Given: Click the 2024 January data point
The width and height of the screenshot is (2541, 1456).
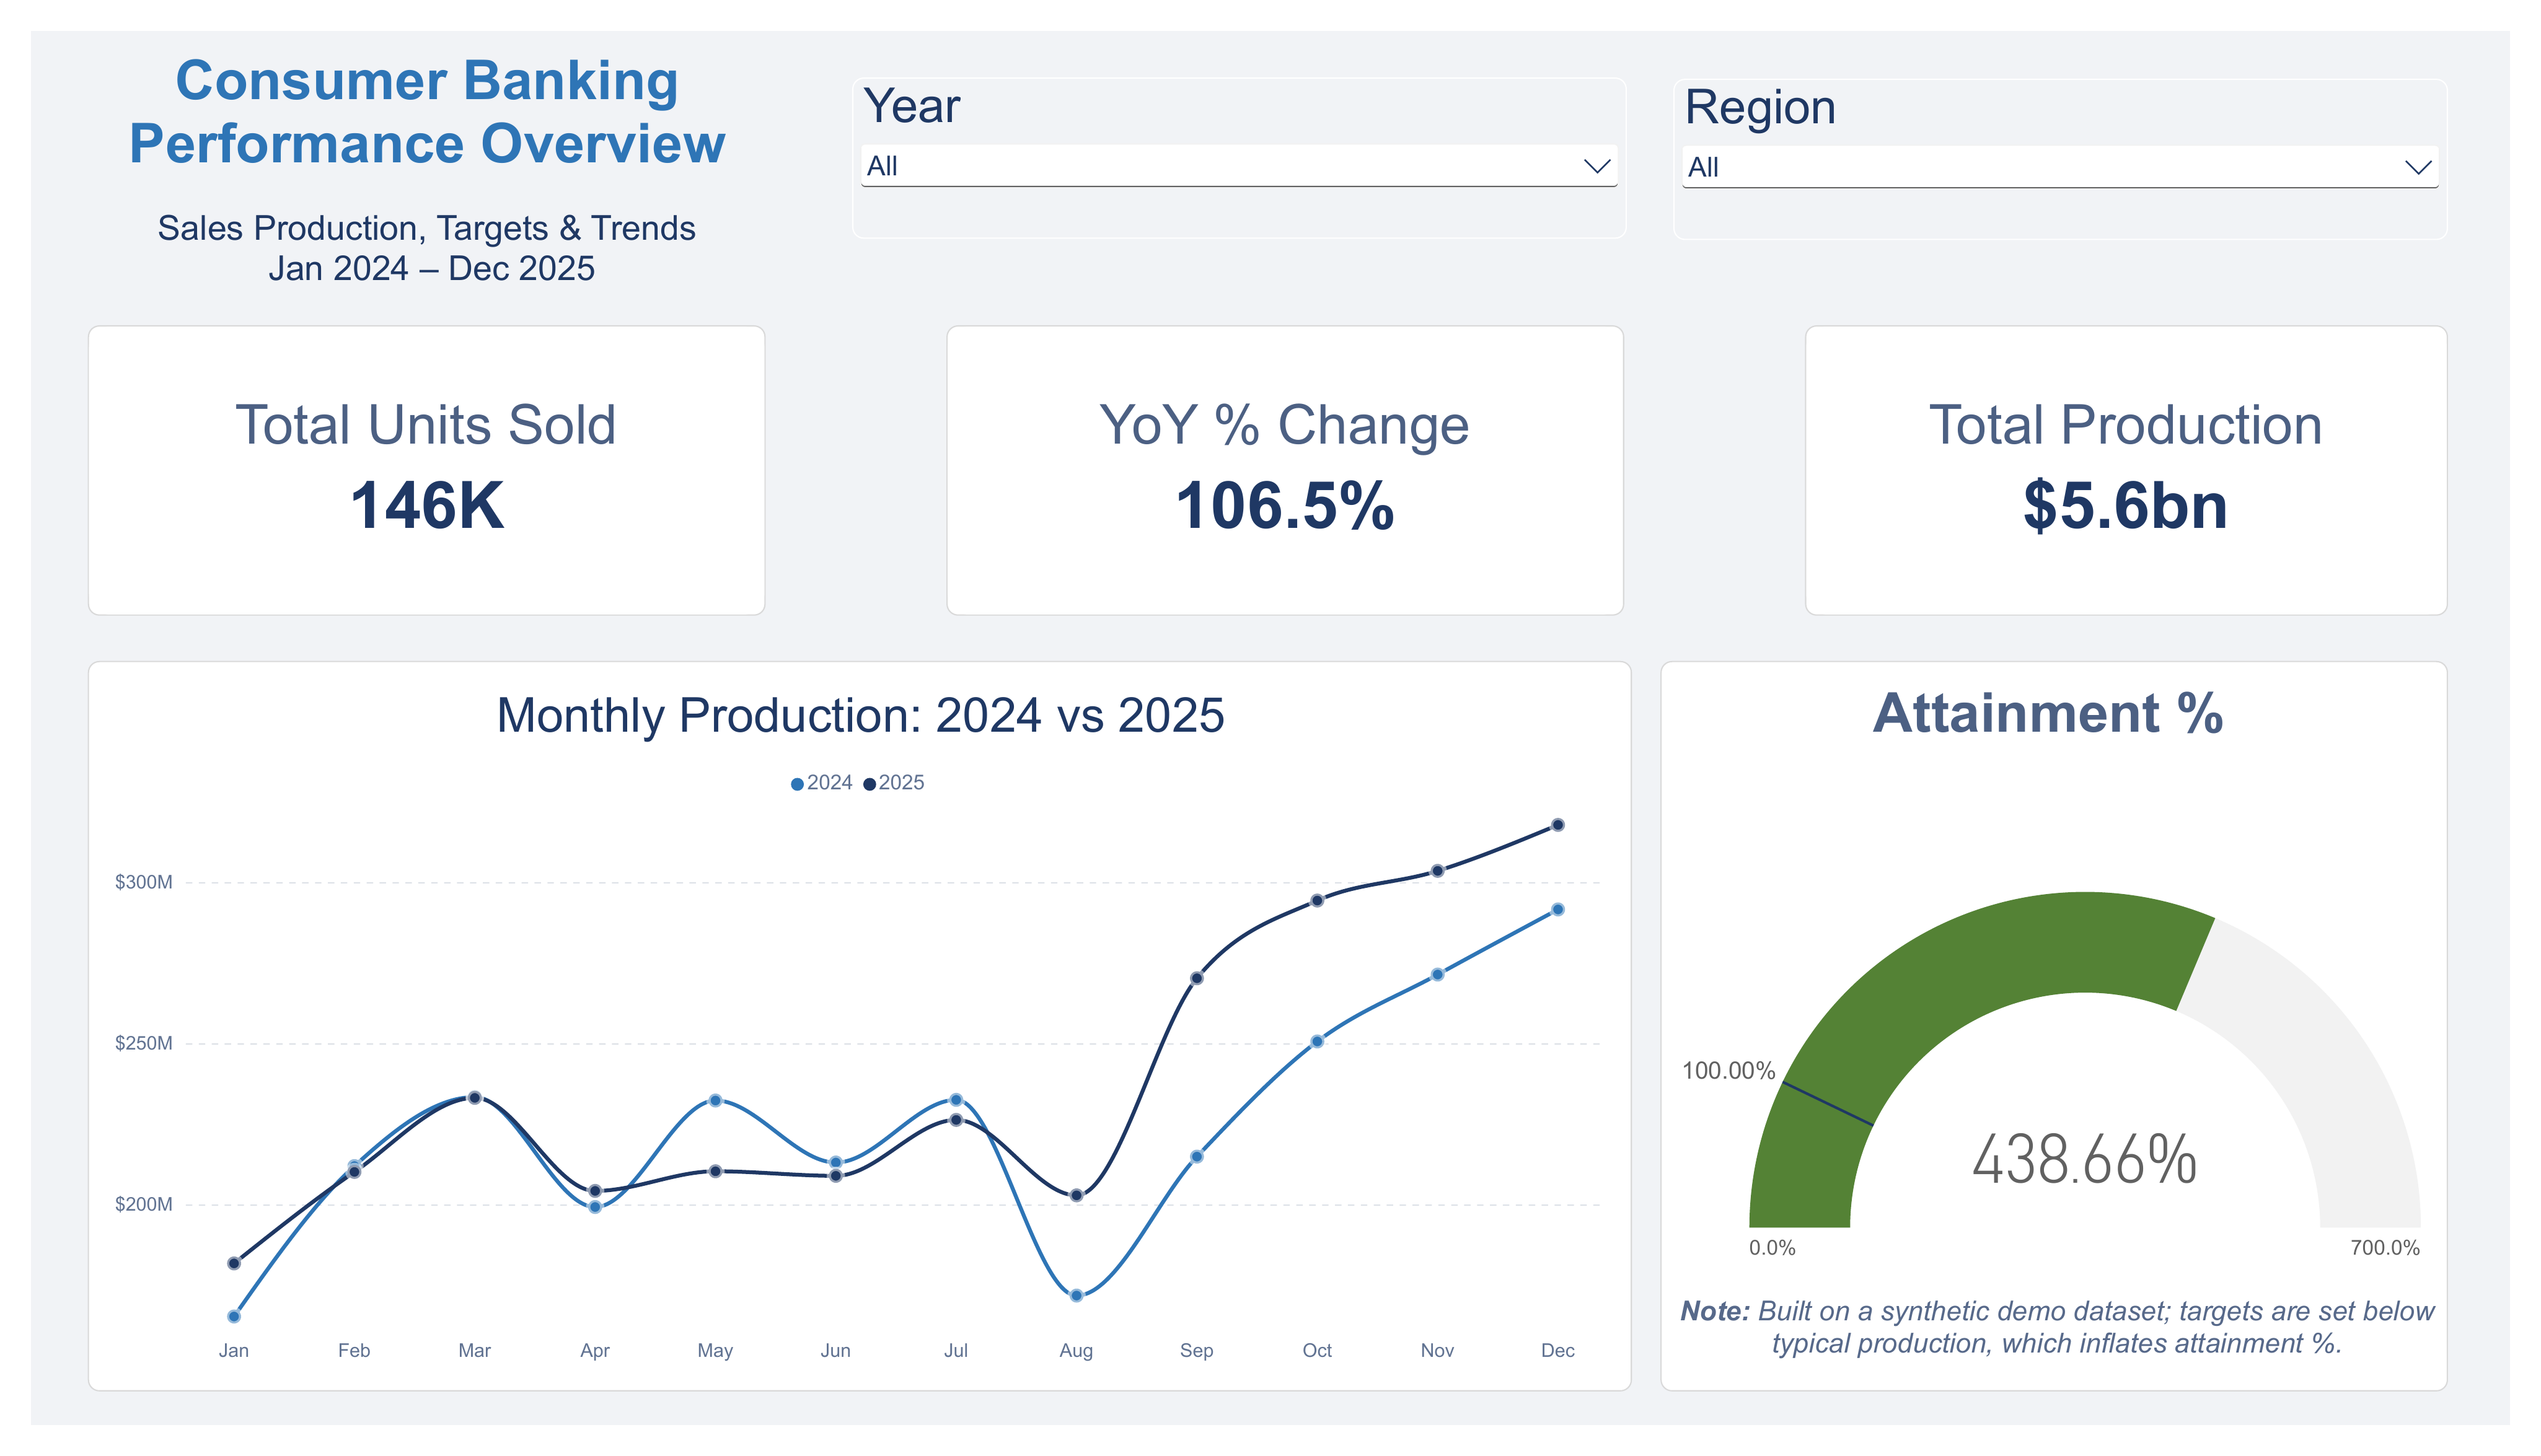Looking at the screenshot, I should 234,1317.
